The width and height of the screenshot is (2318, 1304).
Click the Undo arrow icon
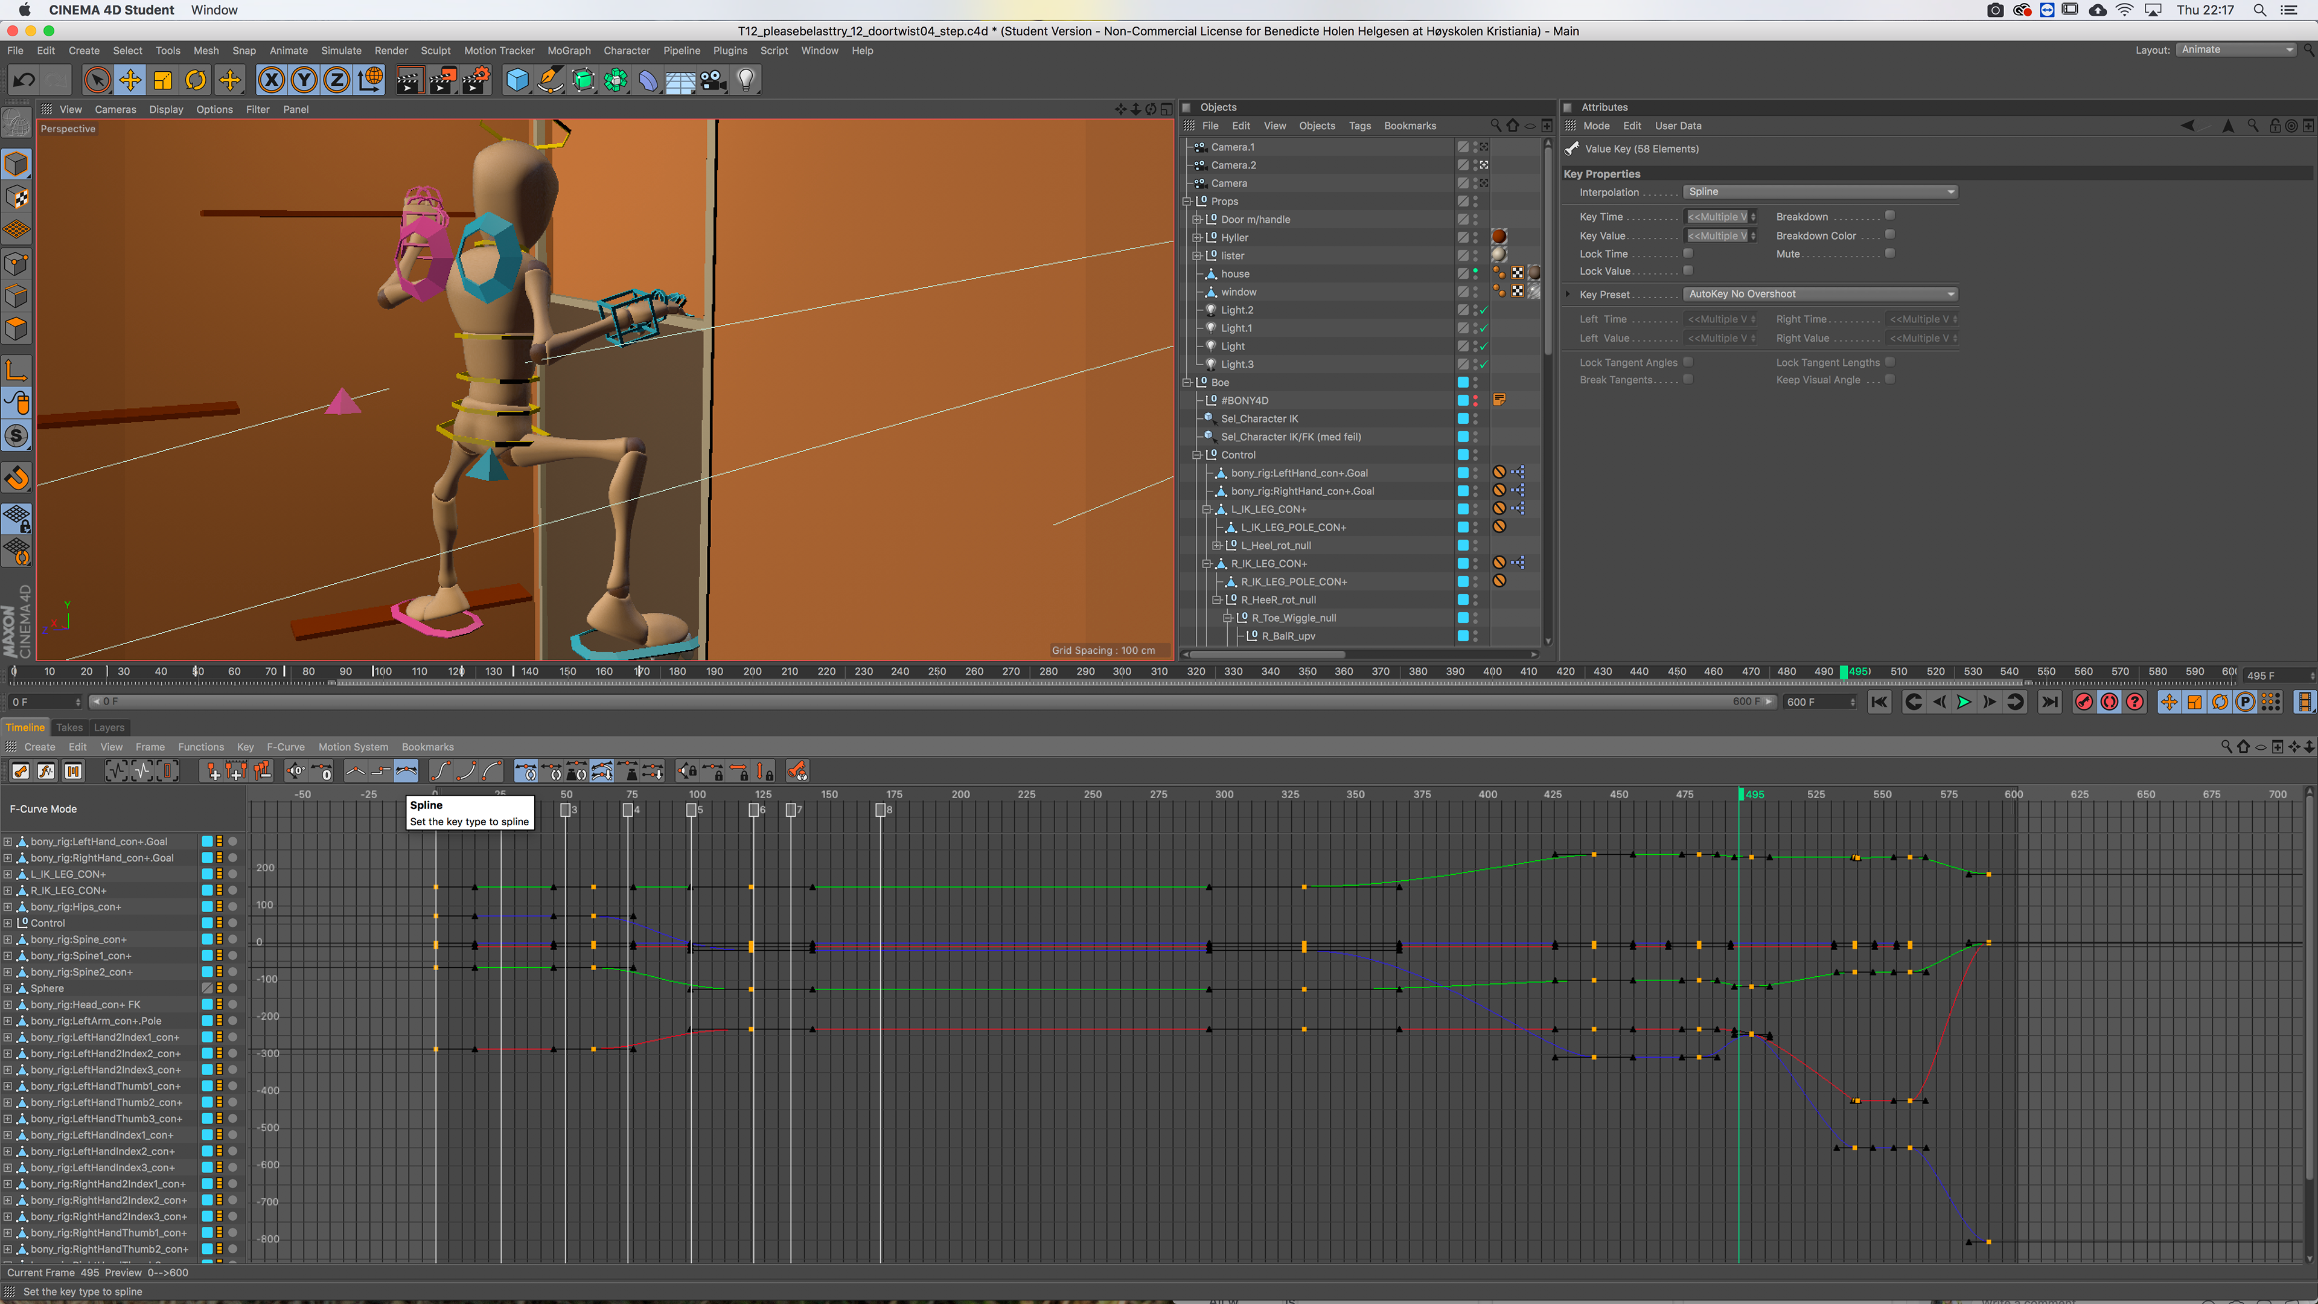coord(24,80)
